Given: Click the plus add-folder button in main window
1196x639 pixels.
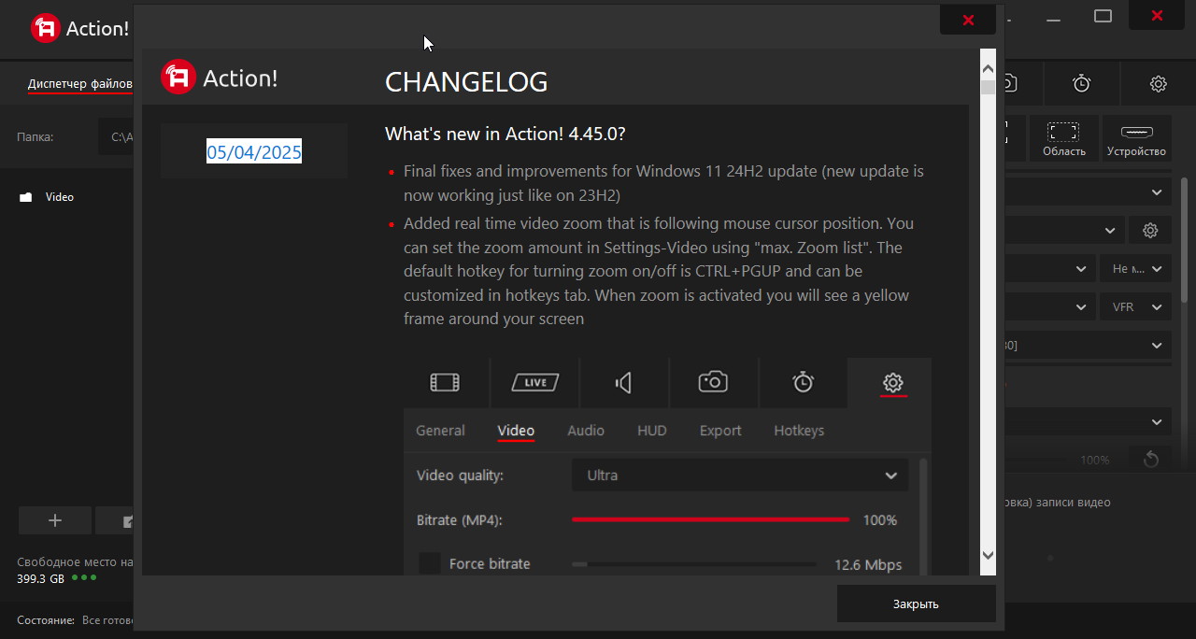Looking at the screenshot, I should tap(55, 520).
